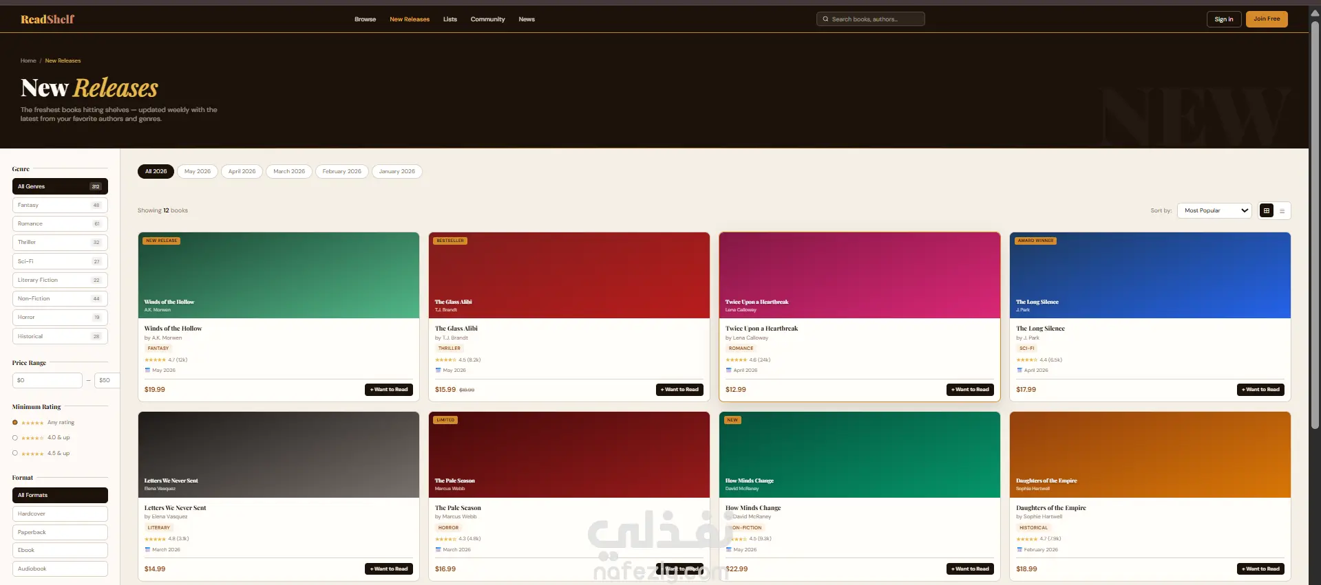Click calendar icon on The Long Silence card
This screenshot has width=1321, height=585.
pyautogui.click(x=1019, y=371)
